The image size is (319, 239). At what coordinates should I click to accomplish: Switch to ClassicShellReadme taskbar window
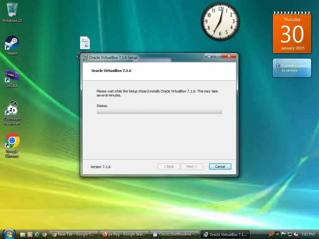click(175, 234)
